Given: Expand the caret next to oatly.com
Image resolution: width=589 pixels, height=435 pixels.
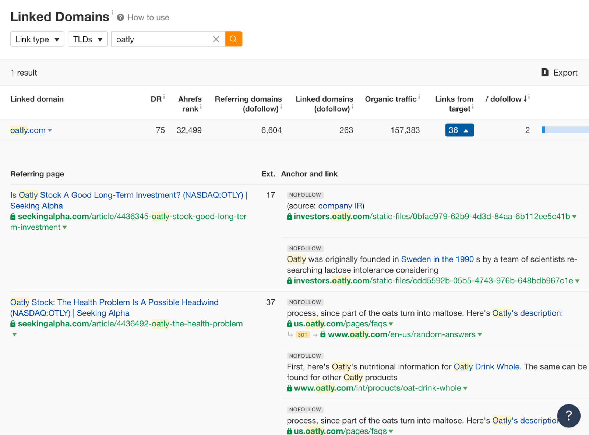Looking at the screenshot, I should 50,130.
